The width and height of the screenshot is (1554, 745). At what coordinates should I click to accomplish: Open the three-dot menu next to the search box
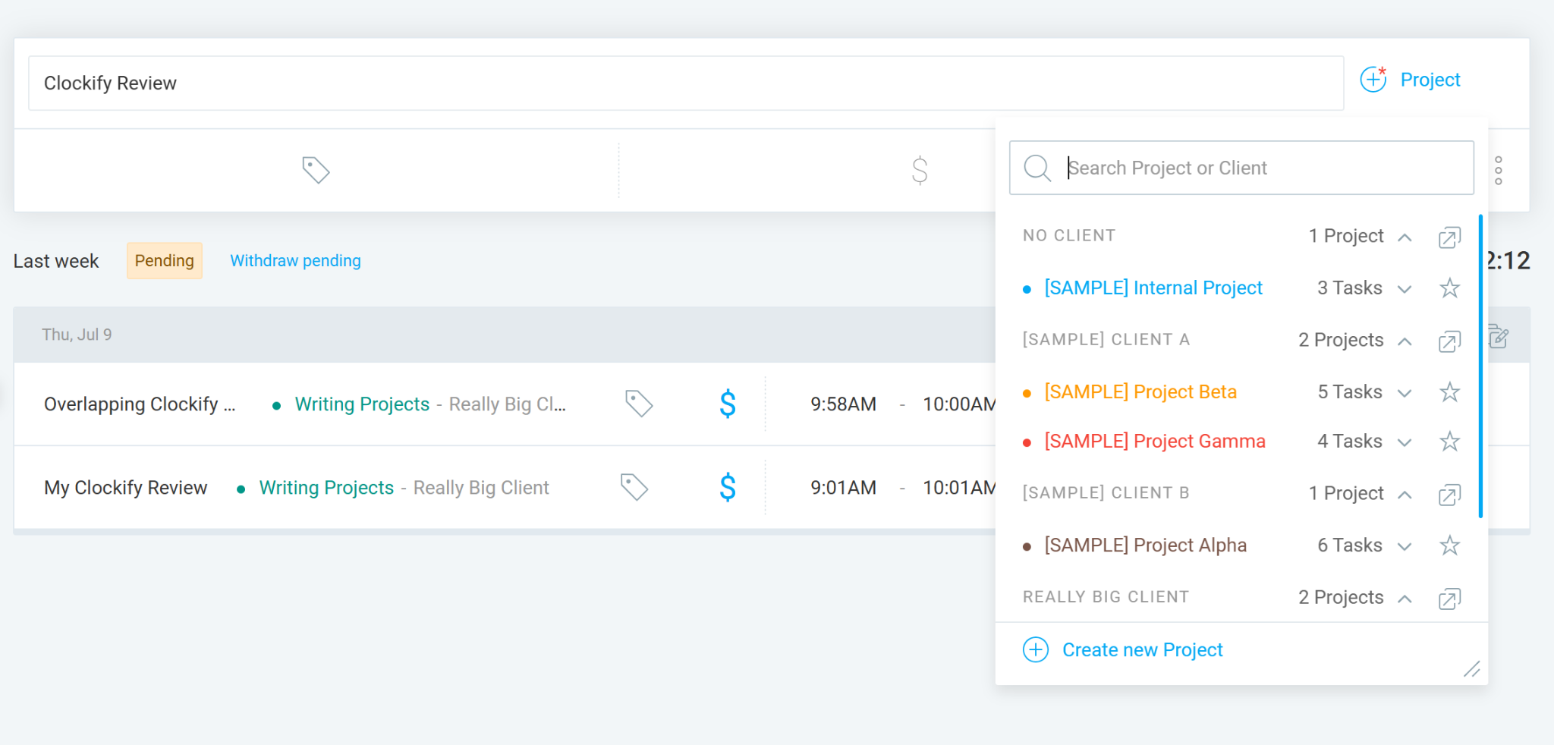(x=1499, y=171)
